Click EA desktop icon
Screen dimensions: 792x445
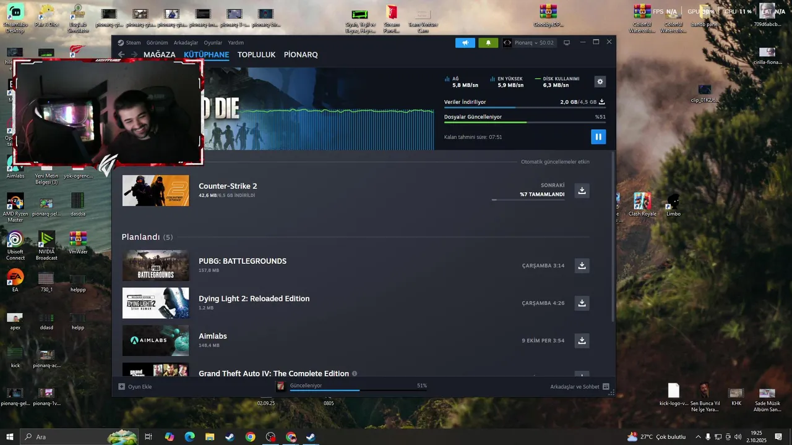point(15,280)
